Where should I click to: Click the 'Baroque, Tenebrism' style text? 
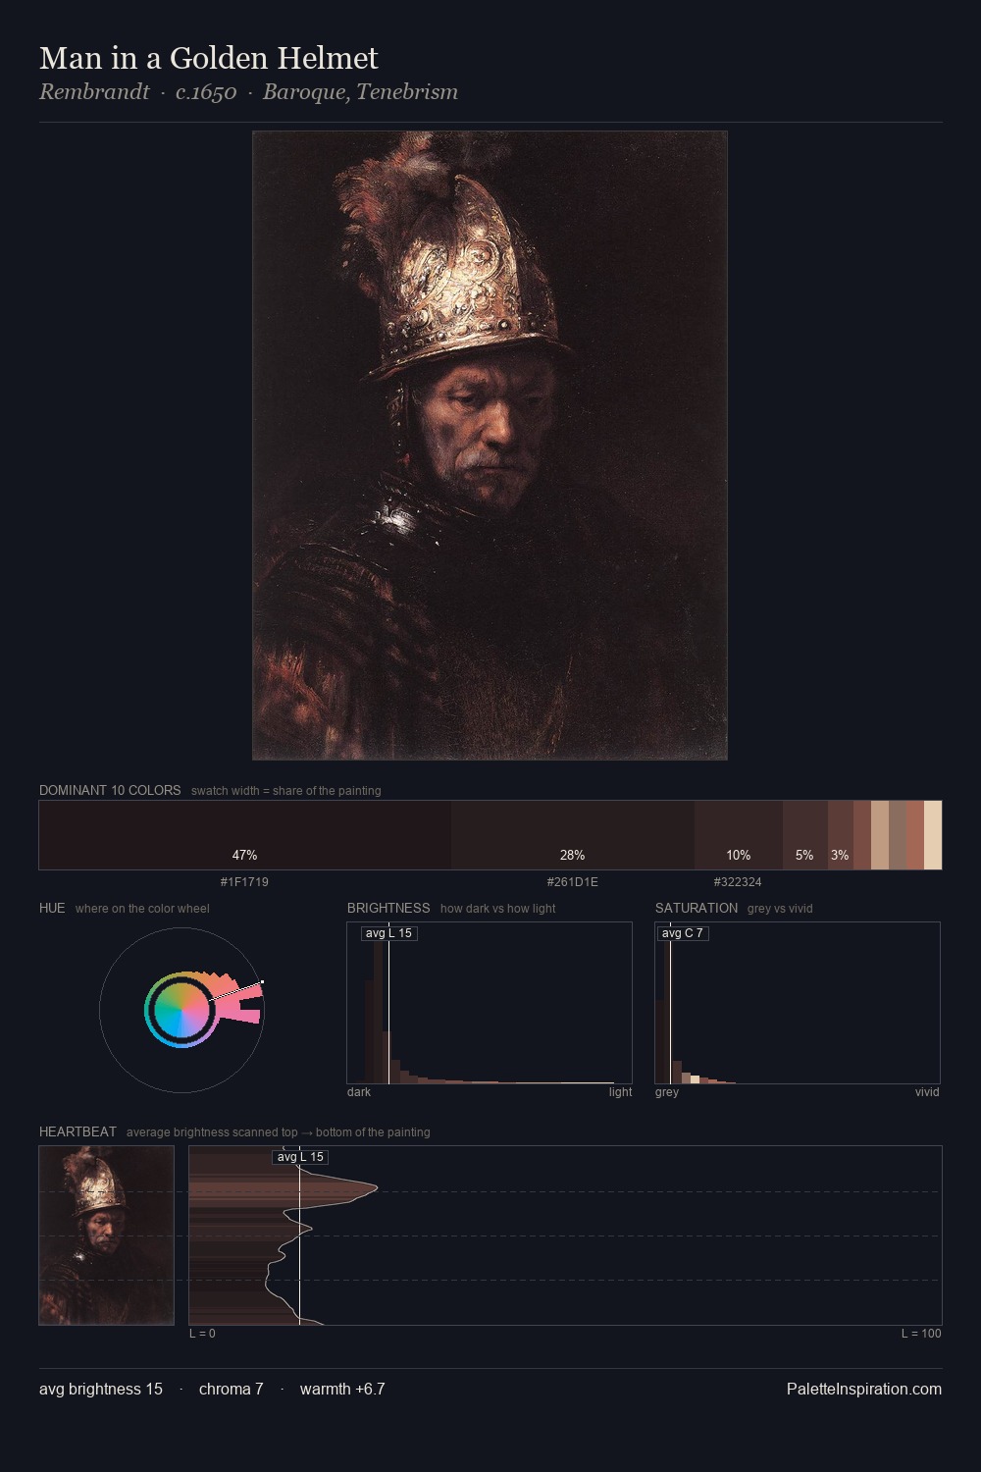(360, 91)
